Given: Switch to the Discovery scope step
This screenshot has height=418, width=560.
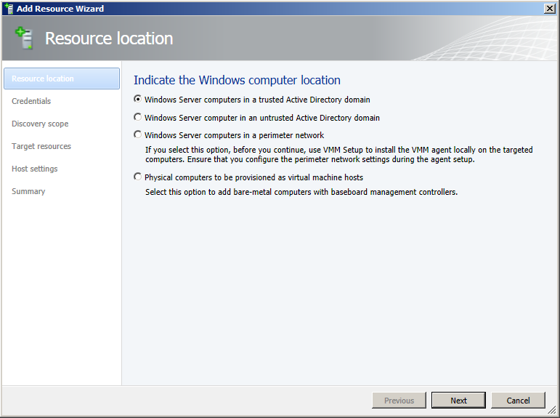Looking at the screenshot, I should tap(40, 124).
